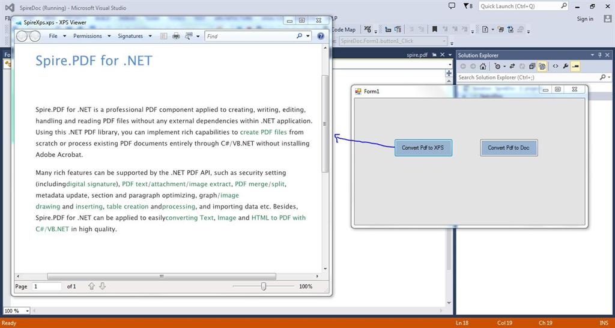Click Solution Explorer Home icon
This screenshot has height=328, width=615.
[x=483, y=66]
